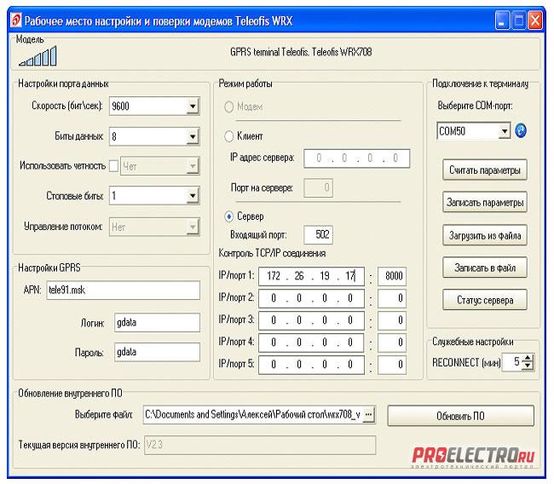This screenshot has width=554, height=484.
Task: Click IP/порт 2 address field
Action: [311, 298]
